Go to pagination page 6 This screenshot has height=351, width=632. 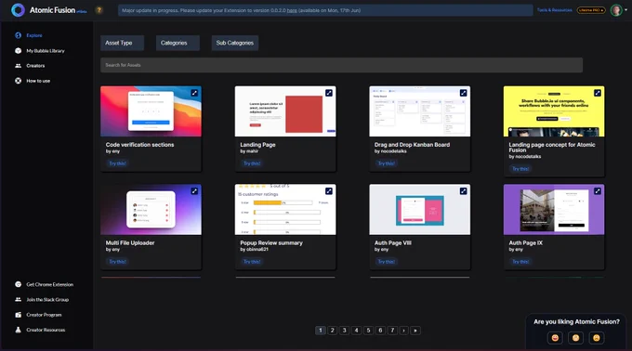(380, 331)
